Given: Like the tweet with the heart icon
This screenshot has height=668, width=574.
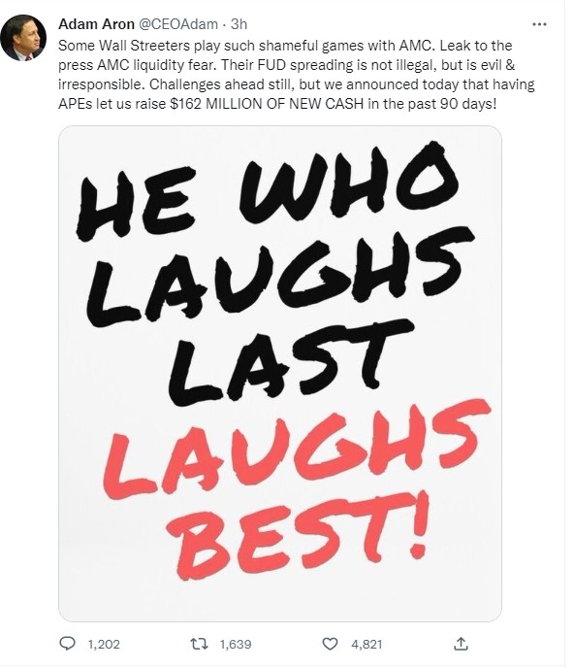Looking at the screenshot, I should (330, 644).
